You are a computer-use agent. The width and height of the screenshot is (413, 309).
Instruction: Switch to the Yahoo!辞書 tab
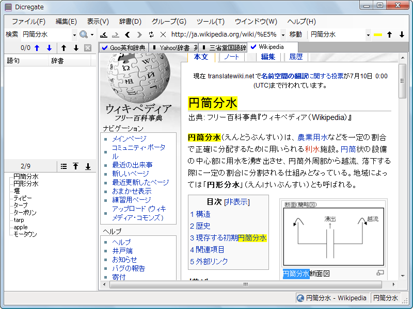coord(174,47)
